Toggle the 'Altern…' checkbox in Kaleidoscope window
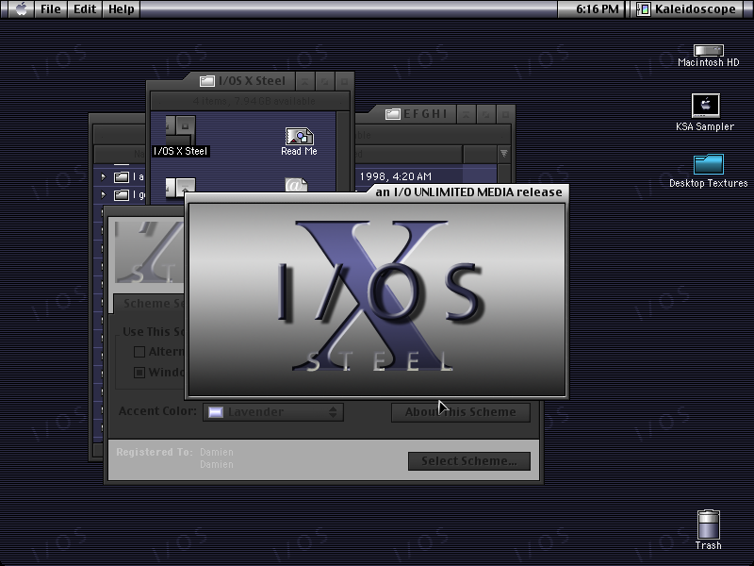 point(139,352)
